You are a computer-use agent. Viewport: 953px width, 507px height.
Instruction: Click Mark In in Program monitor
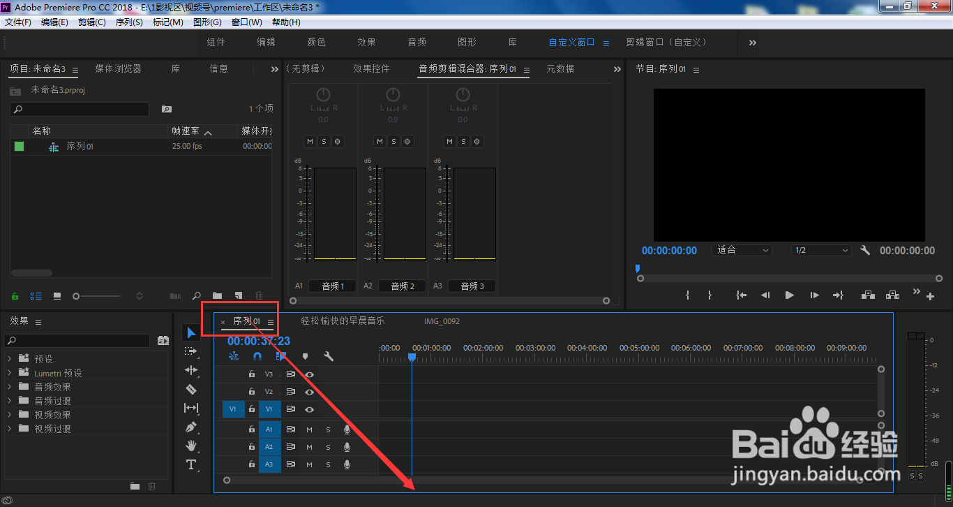coord(688,295)
